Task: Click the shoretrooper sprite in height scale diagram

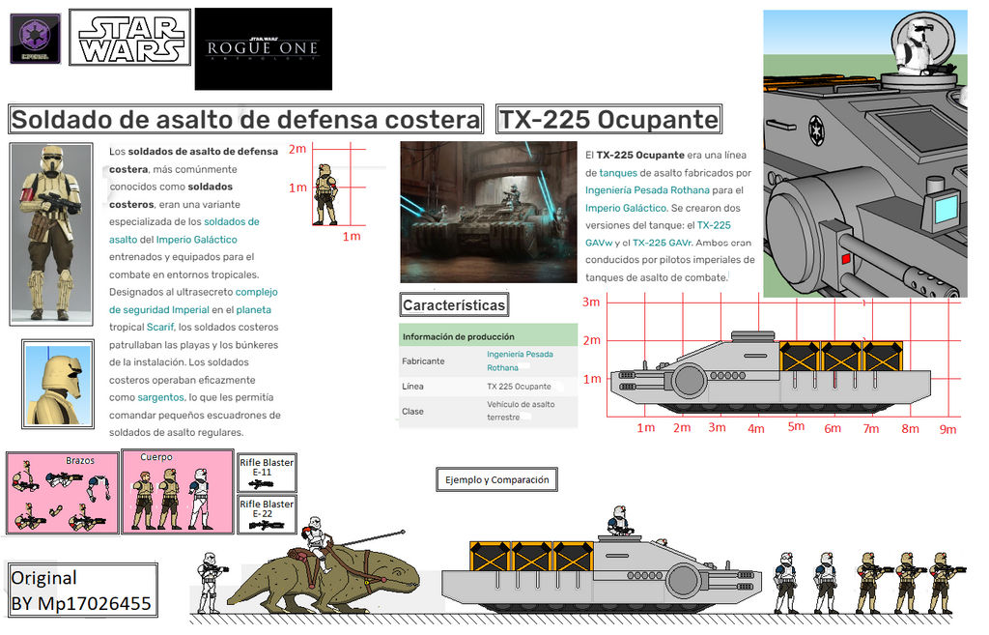Action: point(325,194)
